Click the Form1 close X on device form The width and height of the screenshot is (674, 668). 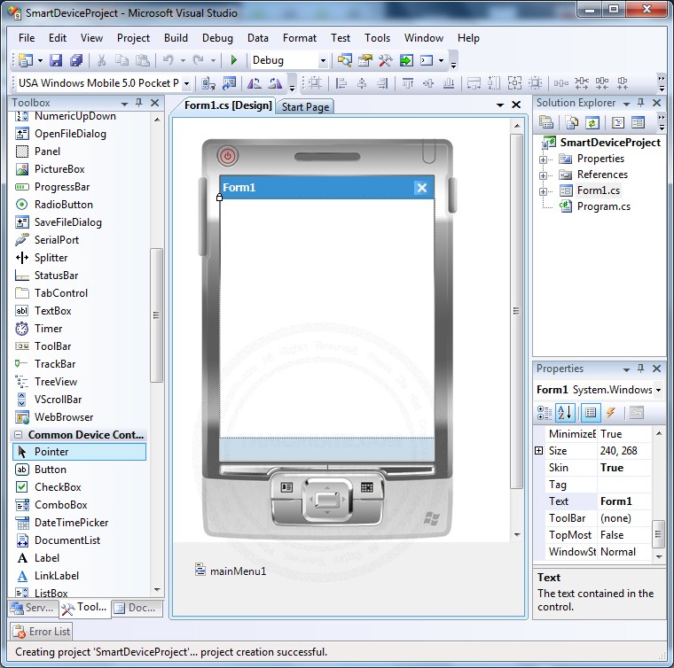(421, 188)
